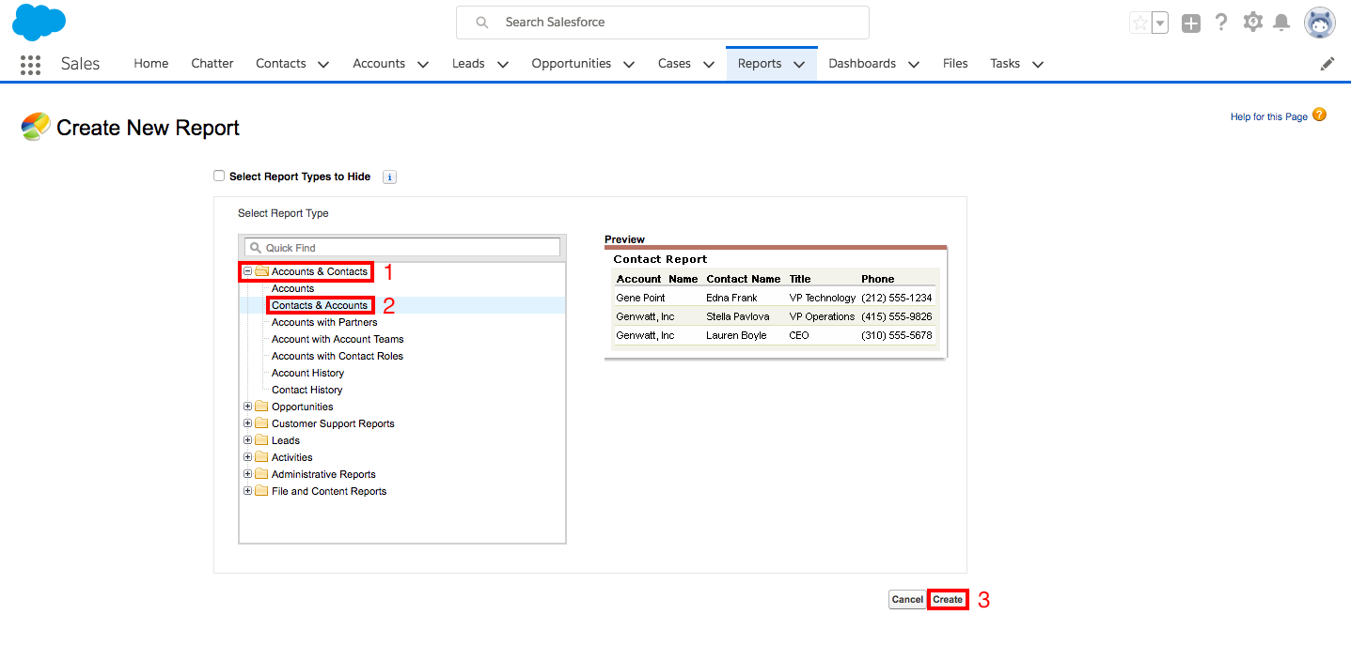Click the Customer Support Reports folder icon
The width and height of the screenshot is (1351, 645).
[261, 423]
